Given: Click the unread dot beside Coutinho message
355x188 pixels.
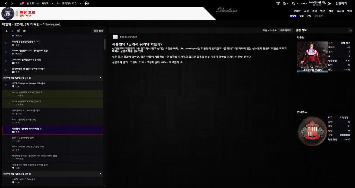Looking at the screenshot, I should click(6, 61).
